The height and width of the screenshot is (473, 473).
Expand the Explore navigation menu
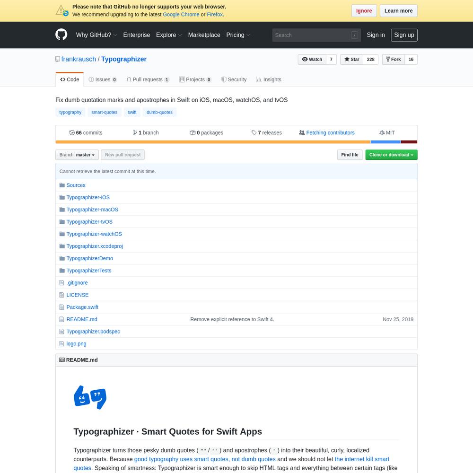tap(169, 35)
